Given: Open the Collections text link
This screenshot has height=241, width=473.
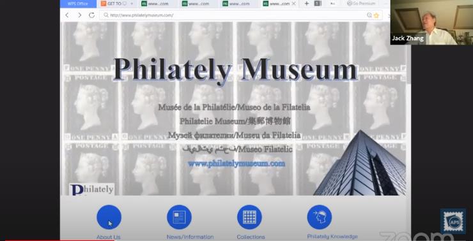Looking at the screenshot, I should [251, 237].
